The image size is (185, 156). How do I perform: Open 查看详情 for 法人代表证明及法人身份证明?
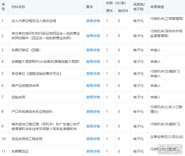tap(93, 21)
